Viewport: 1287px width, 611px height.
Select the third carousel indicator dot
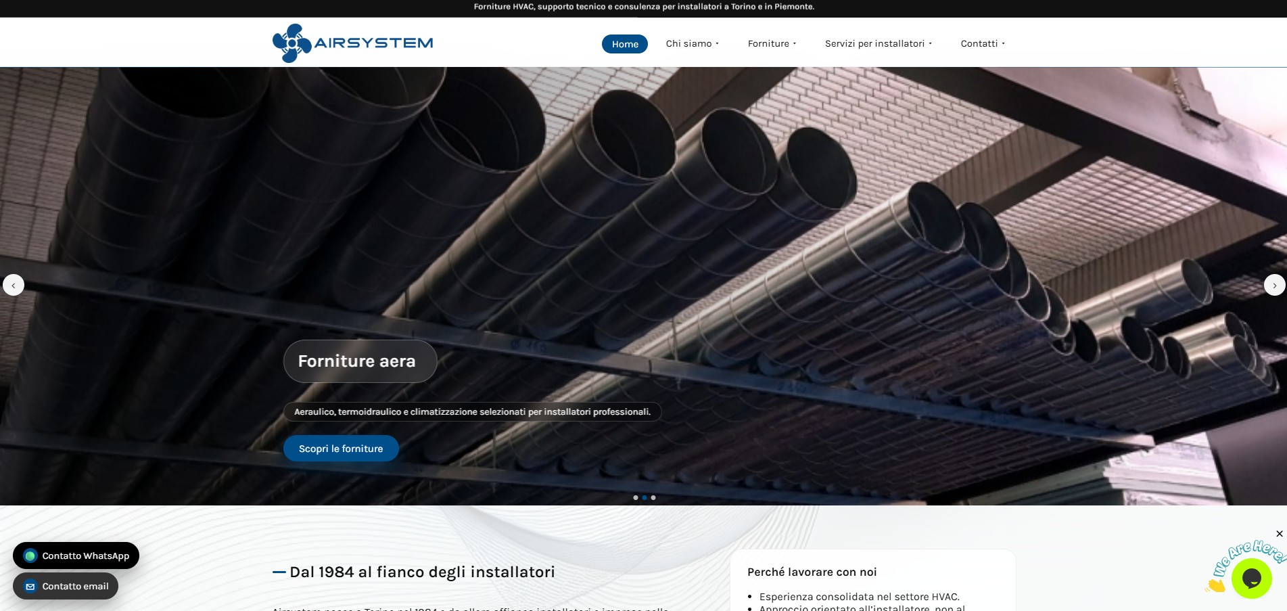click(653, 497)
